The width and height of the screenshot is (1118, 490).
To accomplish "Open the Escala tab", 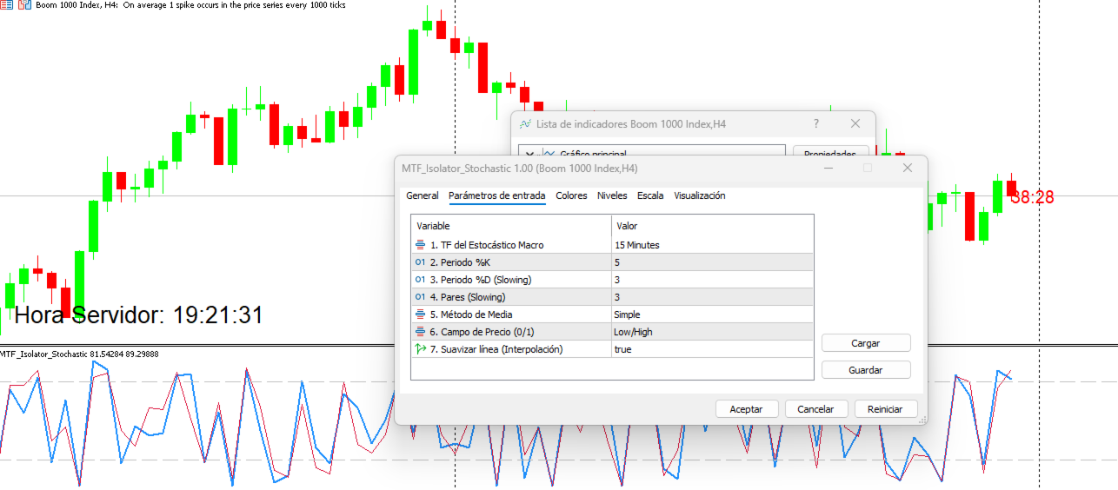I will (650, 195).
